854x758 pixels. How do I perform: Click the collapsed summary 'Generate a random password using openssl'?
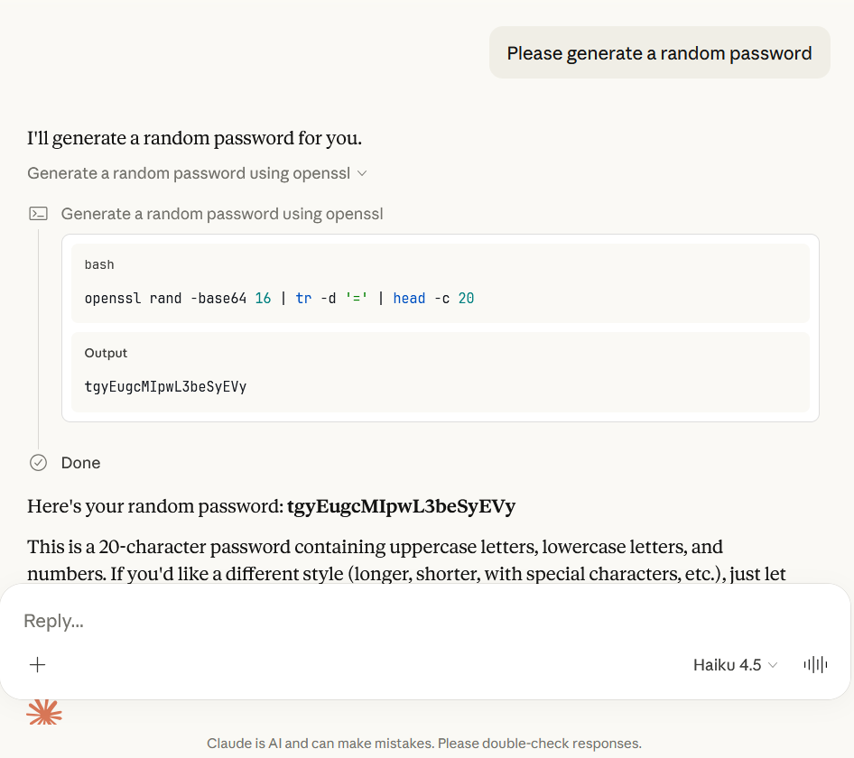point(189,173)
